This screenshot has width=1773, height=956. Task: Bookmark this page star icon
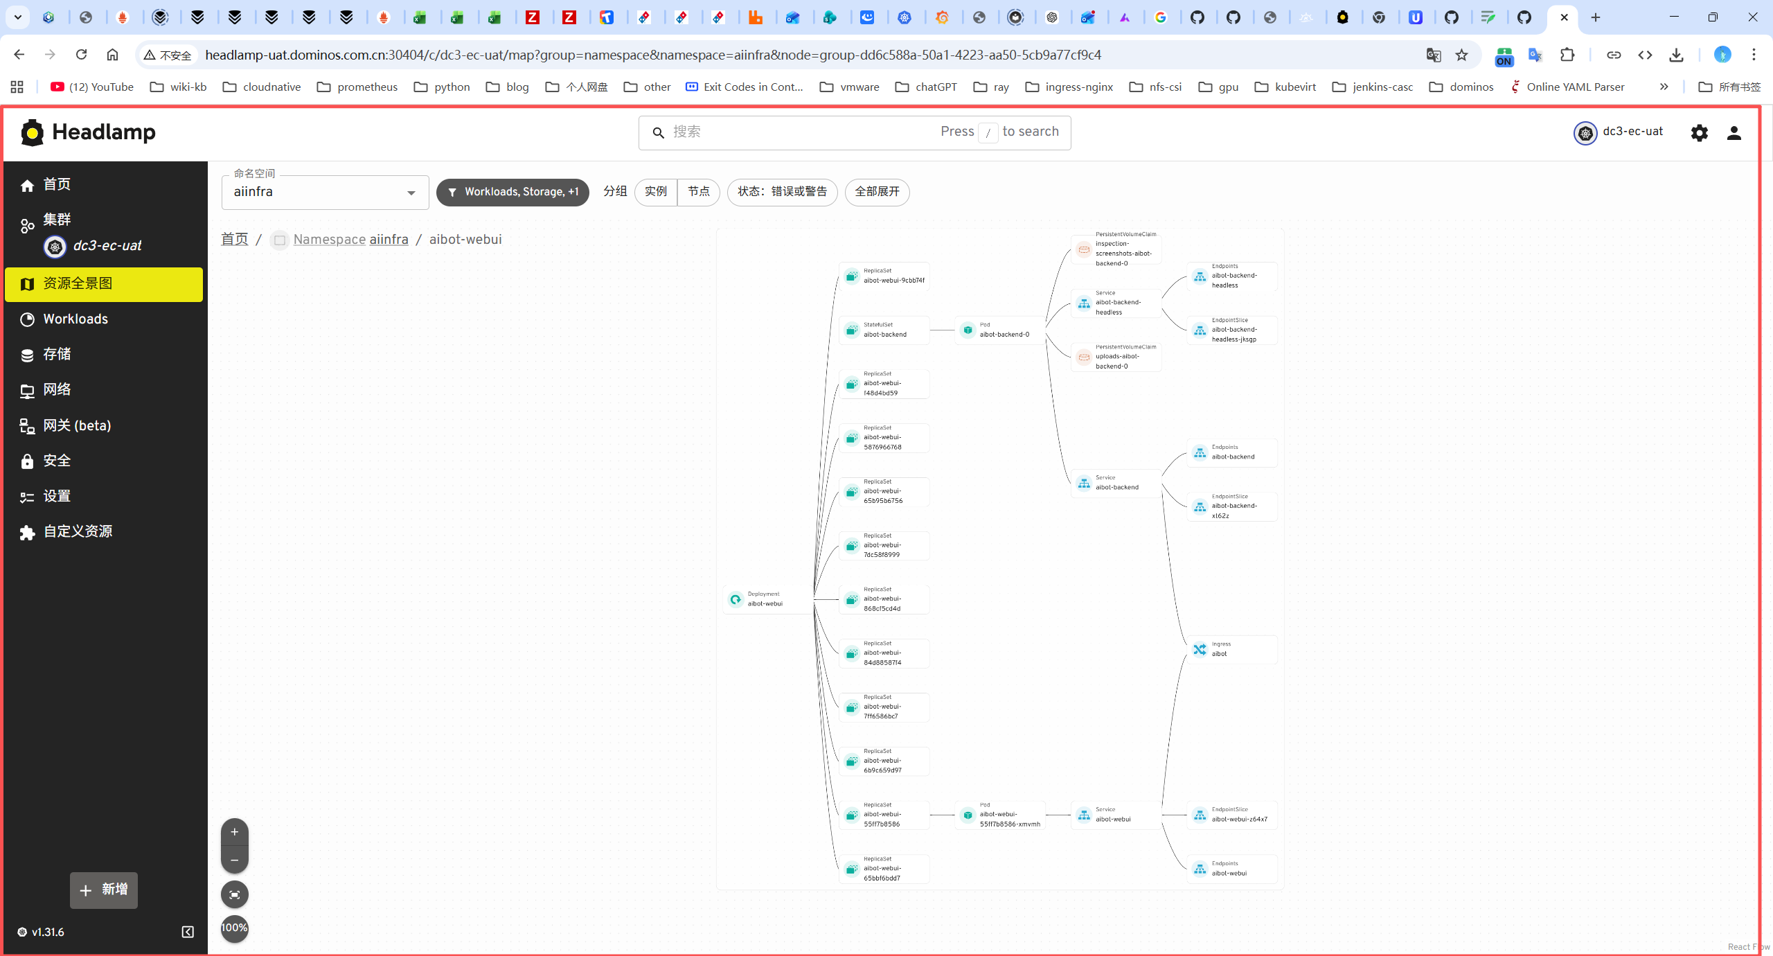click(x=1461, y=55)
